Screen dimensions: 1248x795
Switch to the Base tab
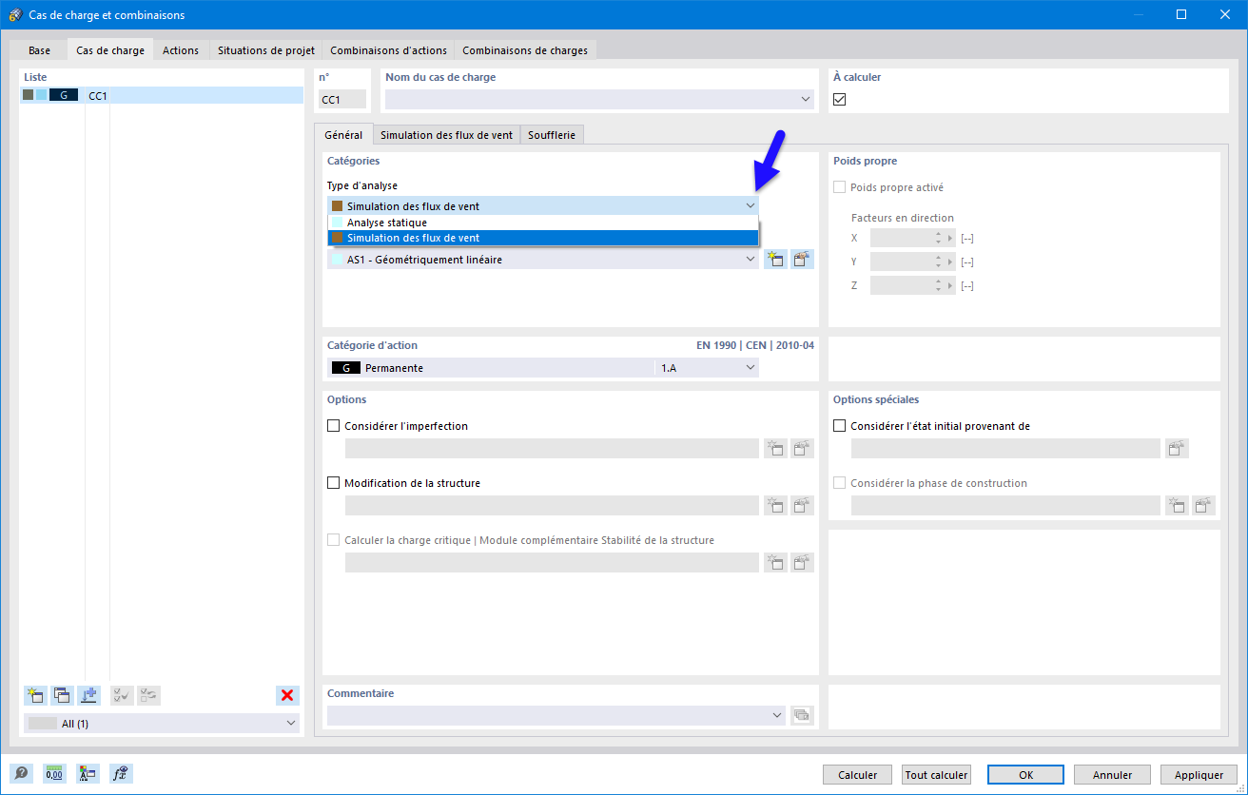(40, 50)
